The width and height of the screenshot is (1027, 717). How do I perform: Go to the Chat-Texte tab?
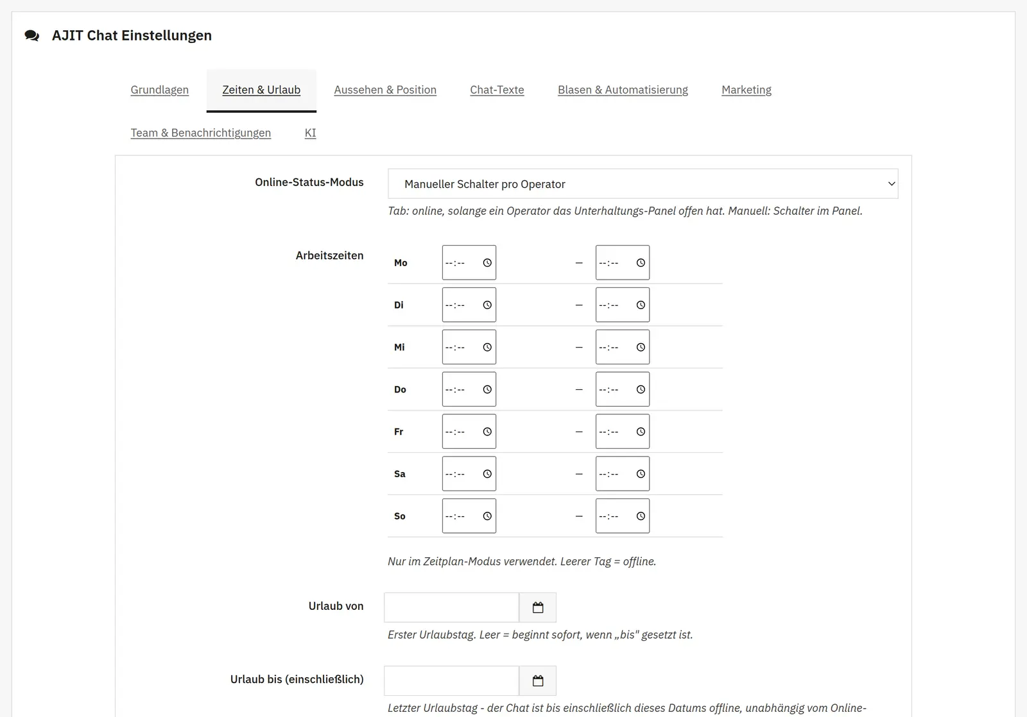[497, 90]
